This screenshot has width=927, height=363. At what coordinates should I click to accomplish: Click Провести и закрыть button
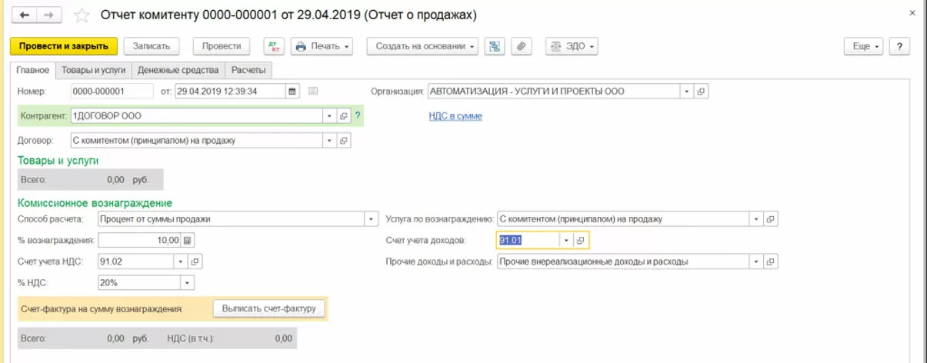64,46
